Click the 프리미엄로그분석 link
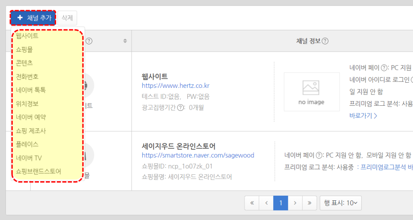This screenshot has width=413, height=220. point(386,167)
